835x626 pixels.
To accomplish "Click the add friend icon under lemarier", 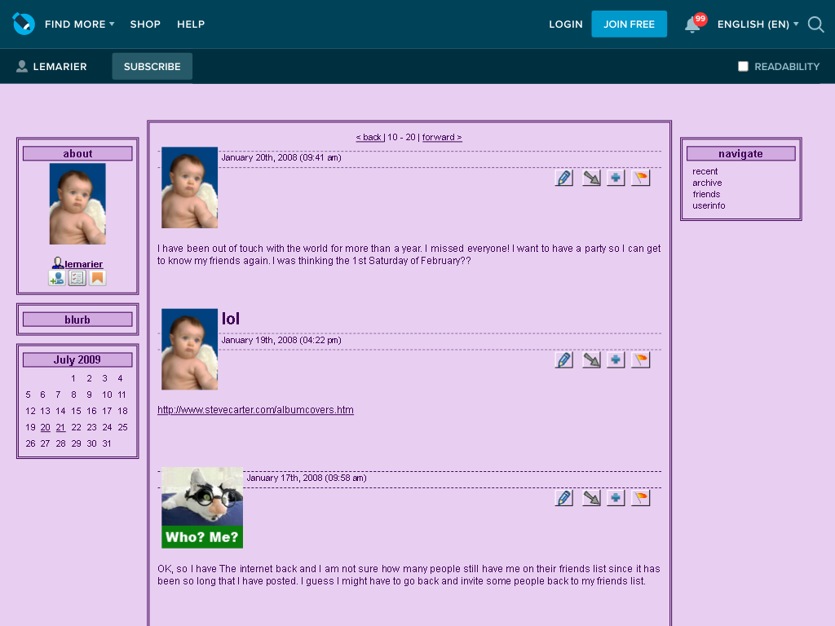I will [x=57, y=278].
